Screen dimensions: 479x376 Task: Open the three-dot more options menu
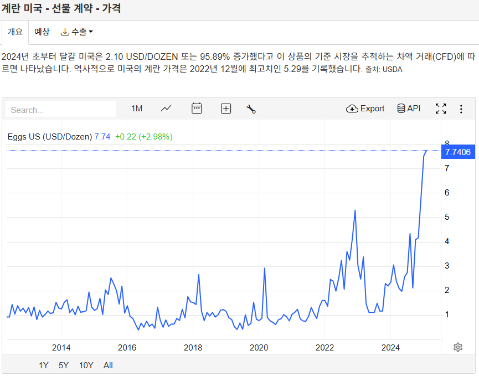click(461, 109)
